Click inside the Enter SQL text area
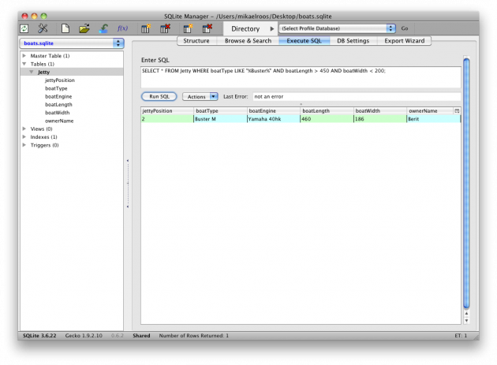Image resolution: width=497 pixels, height=365 pixels. tap(301, 77)
